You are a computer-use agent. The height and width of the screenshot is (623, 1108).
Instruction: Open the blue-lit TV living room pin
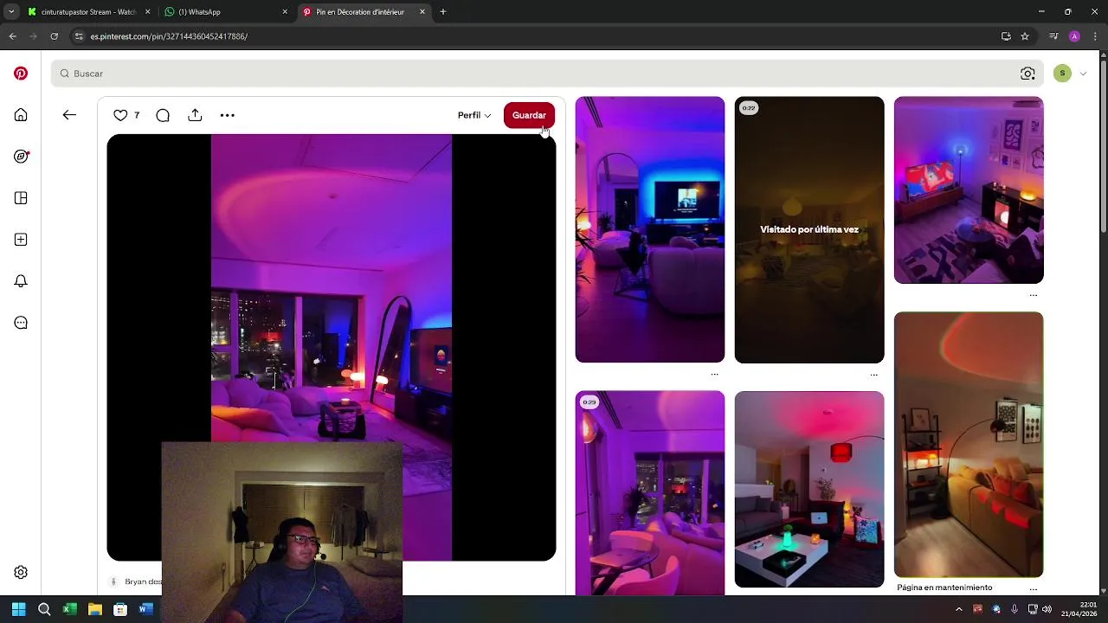tap(650, 229)
